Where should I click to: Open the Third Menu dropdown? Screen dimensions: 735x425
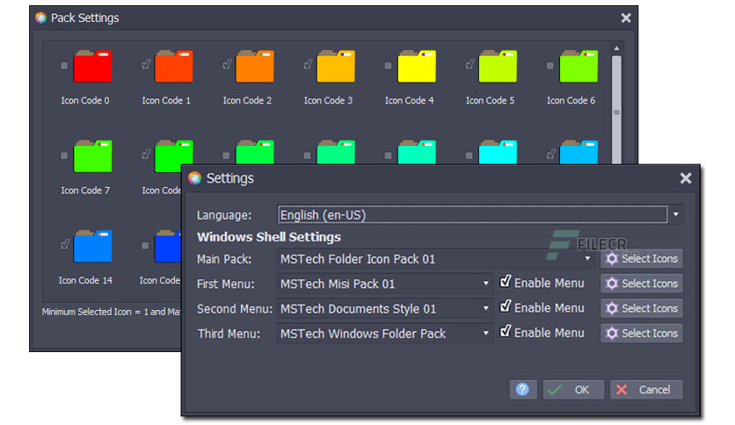point(486,334)
